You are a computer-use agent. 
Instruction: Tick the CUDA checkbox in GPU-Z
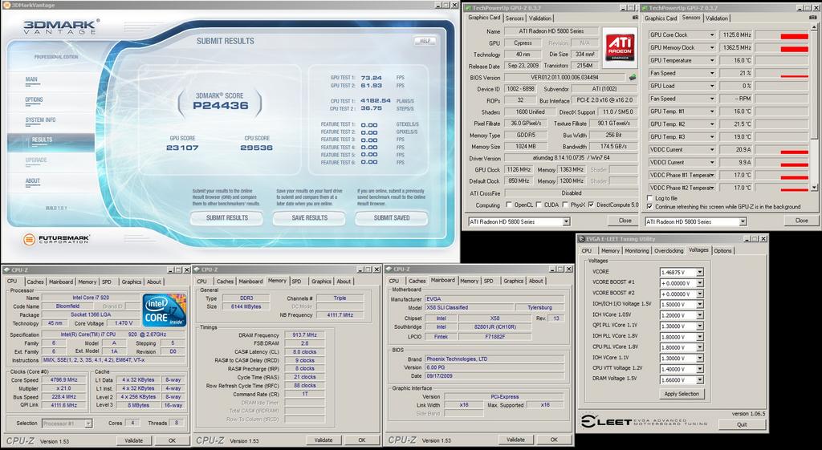pyautogui.click(x=539, y=205)
